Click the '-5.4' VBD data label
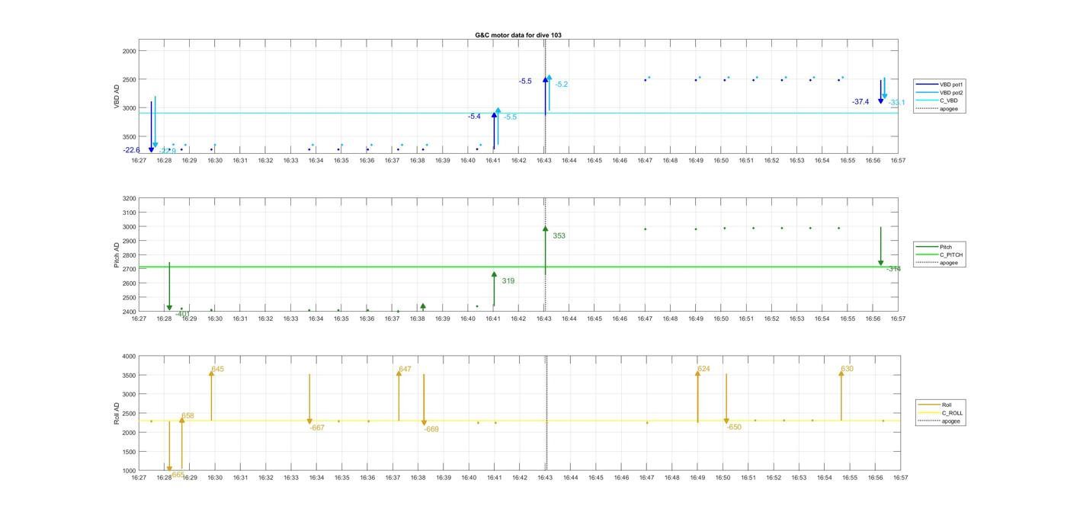 pyautogui.click(x=474, y=117)
